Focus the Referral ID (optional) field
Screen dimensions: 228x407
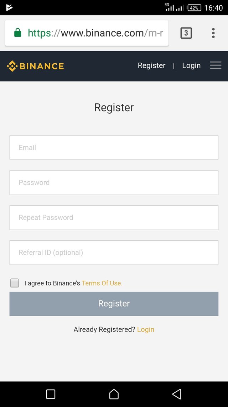(114, 252)
